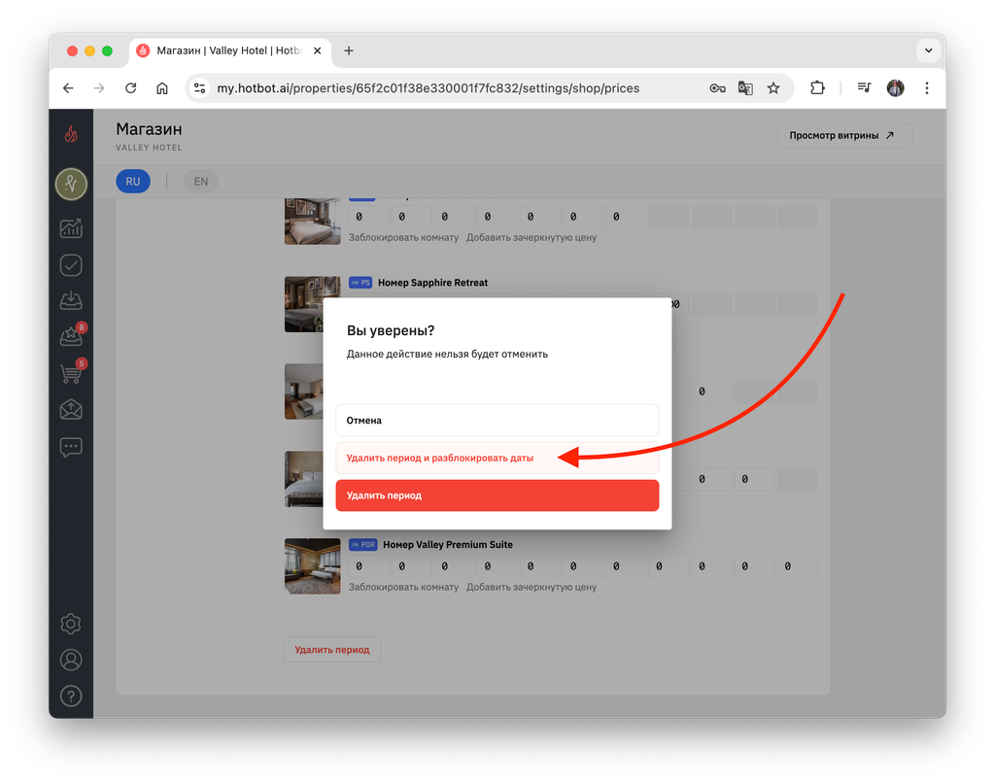Open the inbox download tray icon in sidebar
Image resolution: width=995 pixels, height=783 pixels.
tap(71, 300)
